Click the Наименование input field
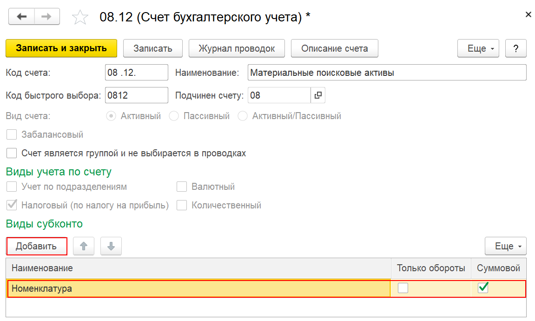 (x=387, y=73)
